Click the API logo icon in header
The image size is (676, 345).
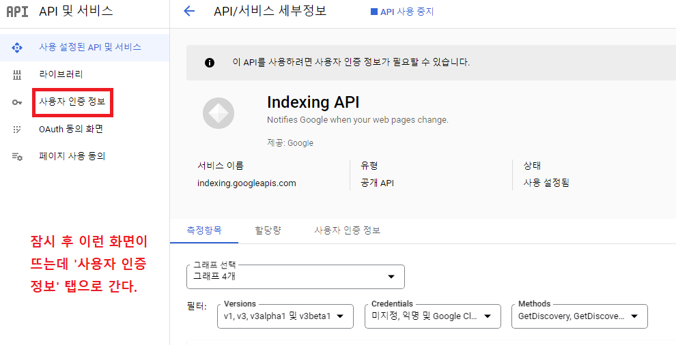17,11
